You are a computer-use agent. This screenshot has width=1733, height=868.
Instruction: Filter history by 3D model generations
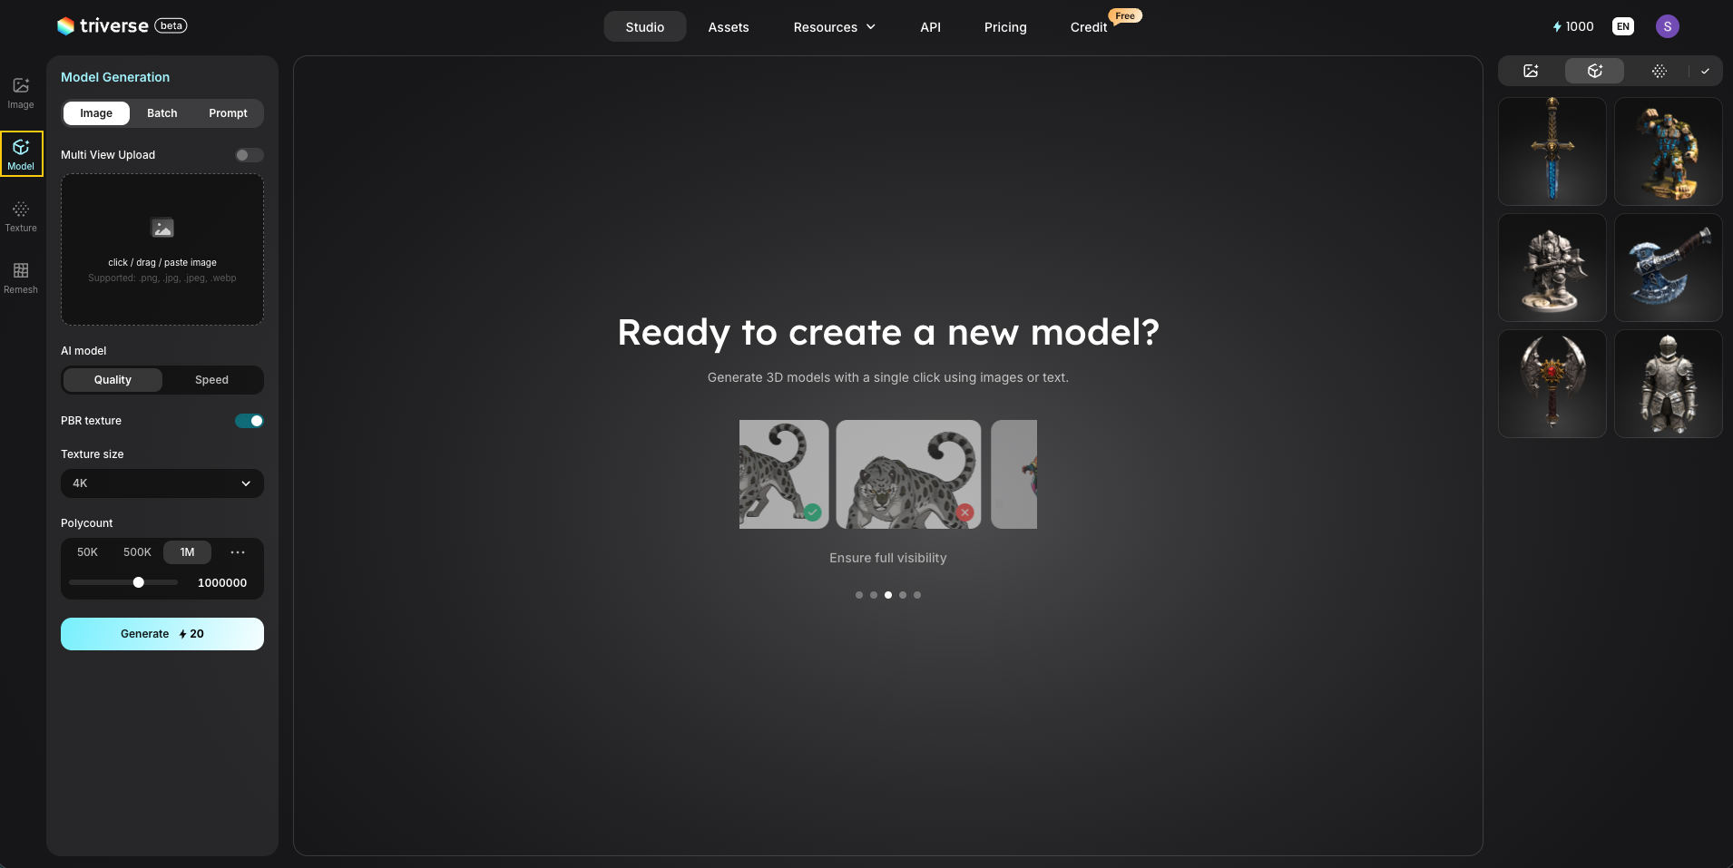(1594, 71)
